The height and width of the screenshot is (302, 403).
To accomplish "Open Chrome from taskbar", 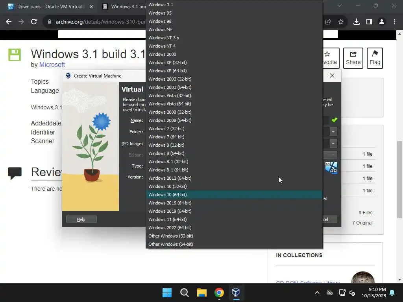I will coord(219,293).
